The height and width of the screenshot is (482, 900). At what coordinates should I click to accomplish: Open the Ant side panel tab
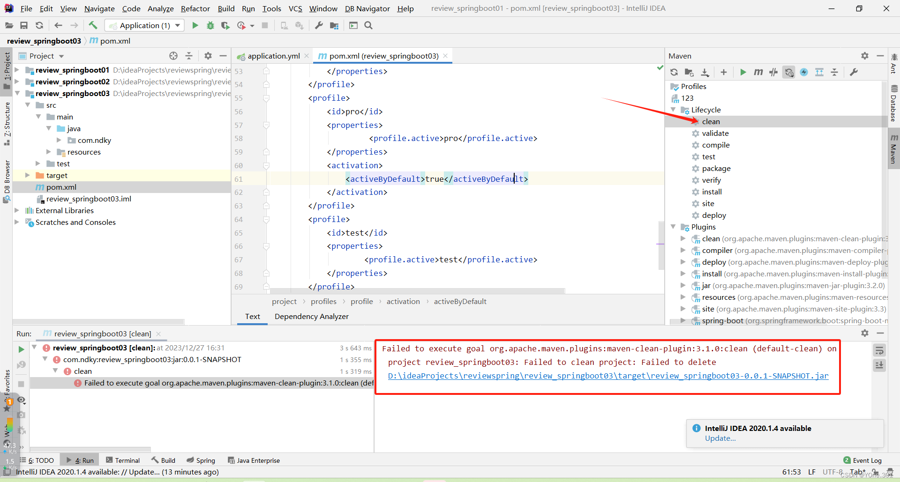point(894,64)
